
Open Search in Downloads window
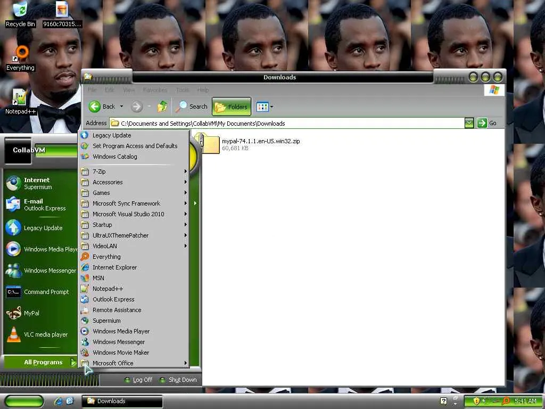[x=191, y=107]
